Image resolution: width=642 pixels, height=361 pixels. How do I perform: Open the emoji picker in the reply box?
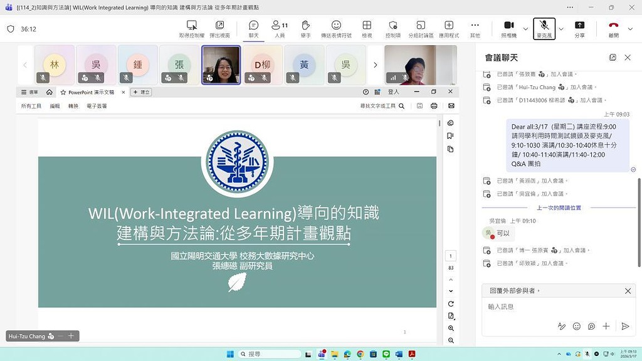pyautogui.click(x=576, y=326)
